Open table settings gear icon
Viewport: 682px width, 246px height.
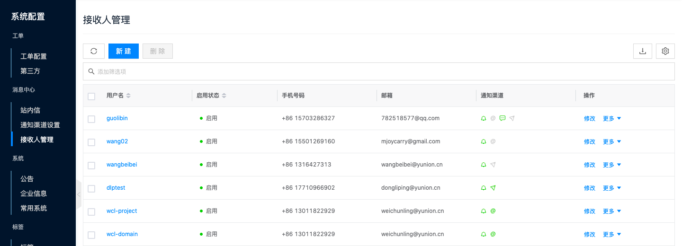pyautogui.click(x=665, y=51)
